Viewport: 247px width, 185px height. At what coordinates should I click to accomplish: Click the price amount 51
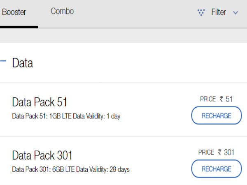[229, 99]
